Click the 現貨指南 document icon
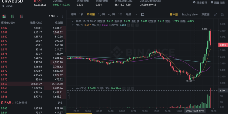228x114 pixels. (212, 2)
